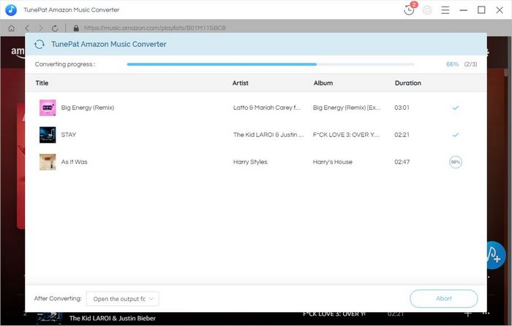
Task: Click album Big Energy (Remix) [Ex...
Action: [347, 107]
